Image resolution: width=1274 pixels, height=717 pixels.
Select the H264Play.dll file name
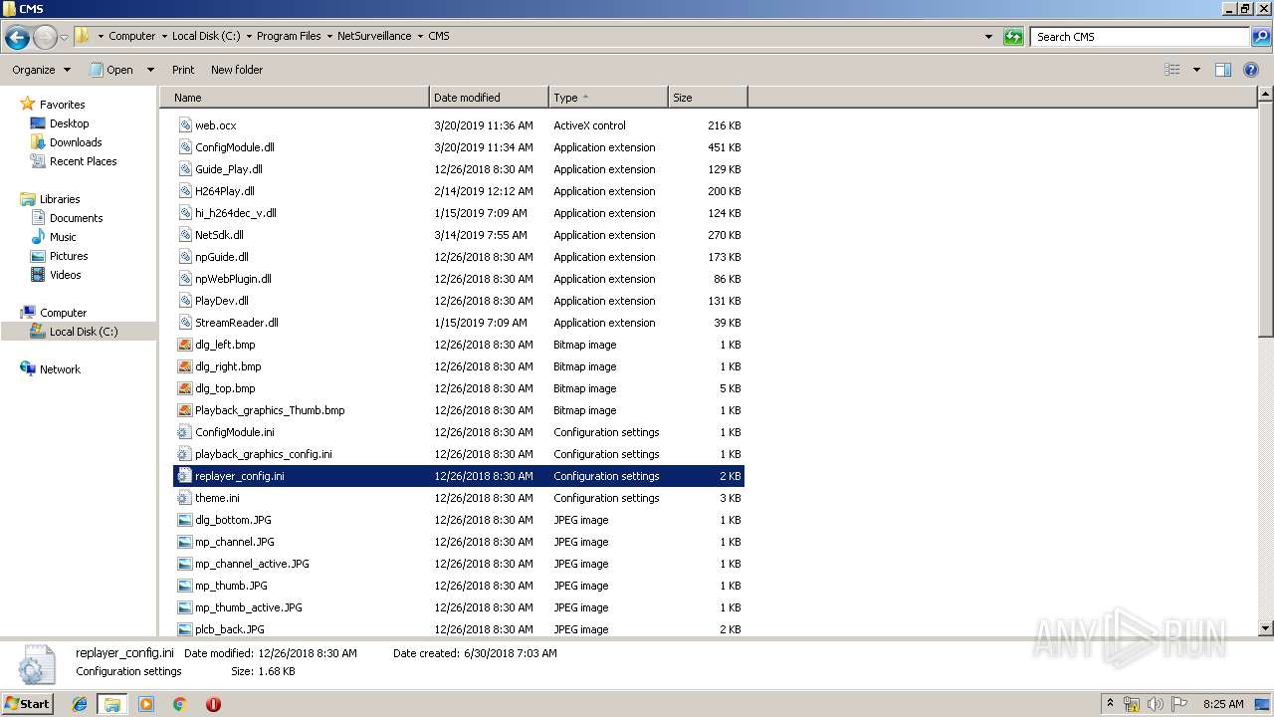pos(225,191)
